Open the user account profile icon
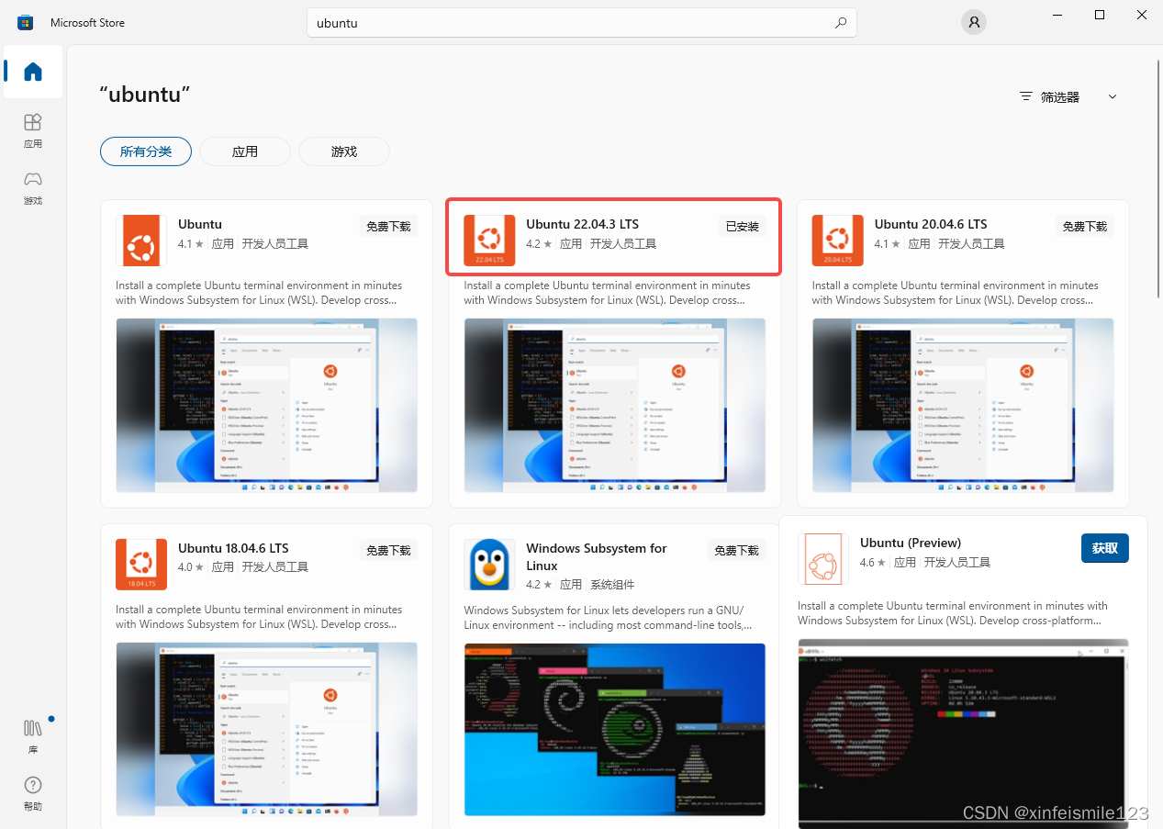 [974, 22]
